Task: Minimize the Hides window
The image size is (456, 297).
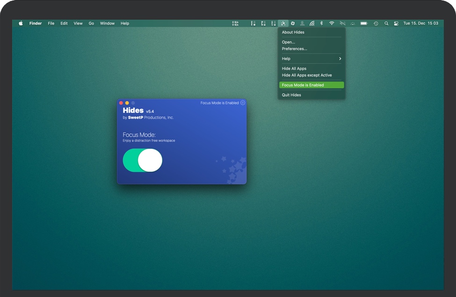Action: [127, 103]
